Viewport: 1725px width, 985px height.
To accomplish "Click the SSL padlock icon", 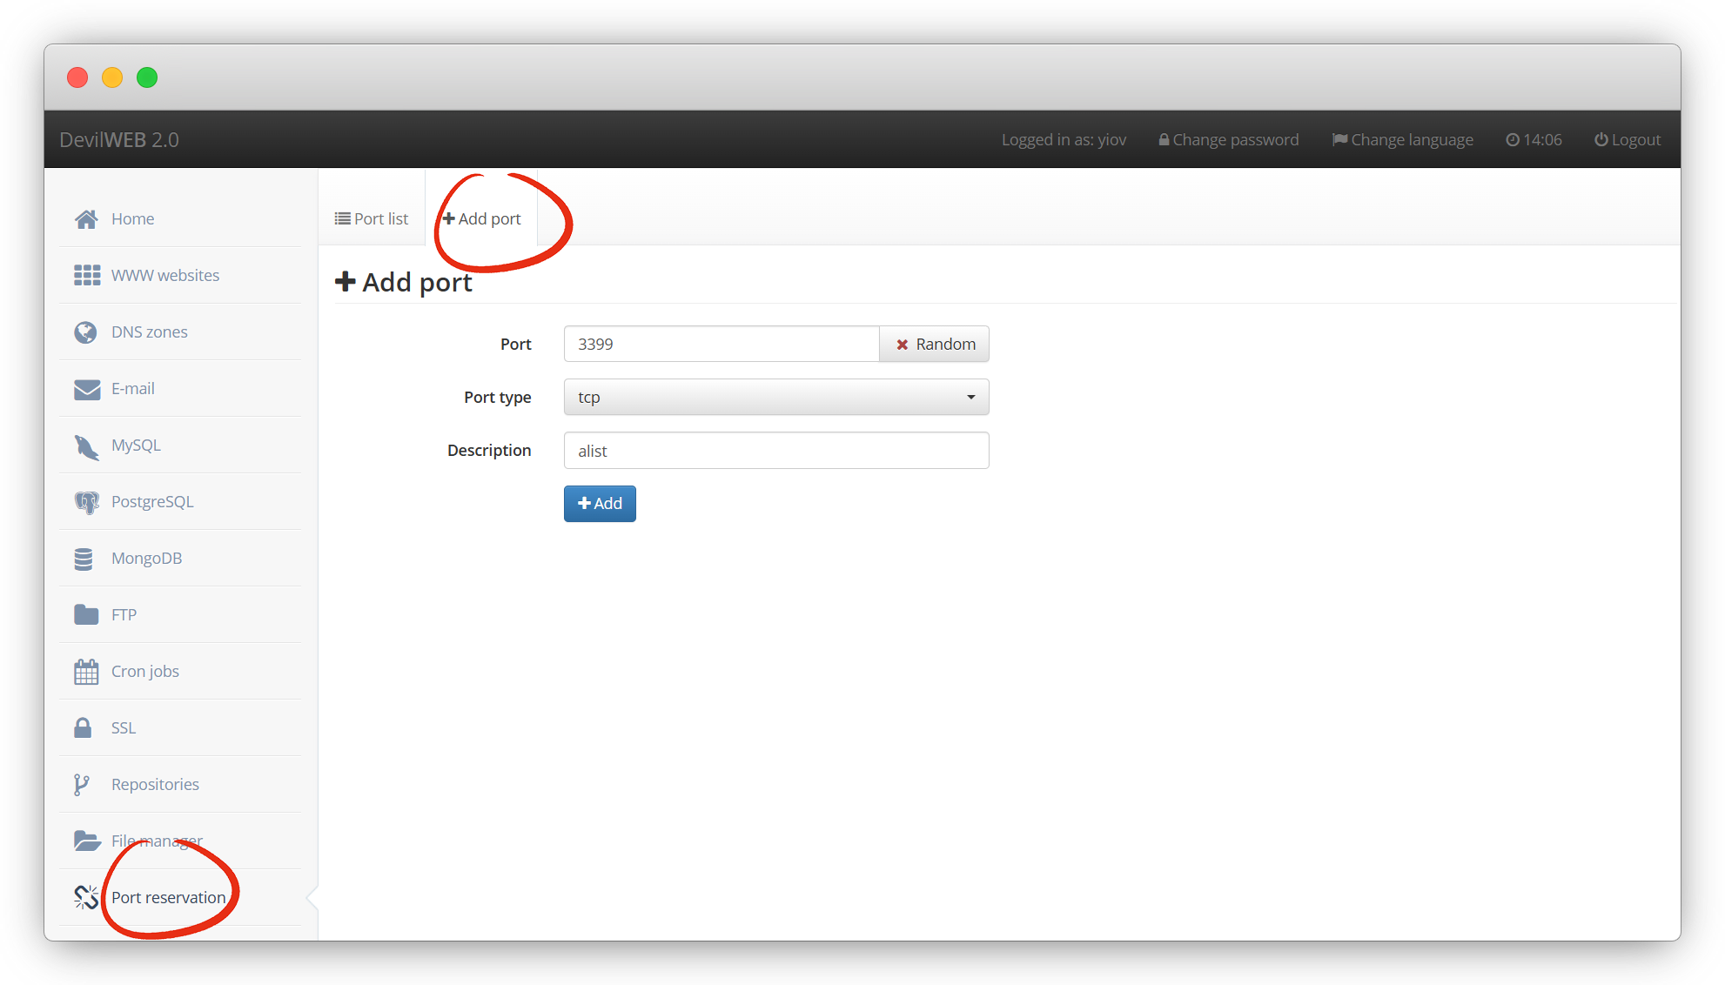I will (x=83, y=727).
